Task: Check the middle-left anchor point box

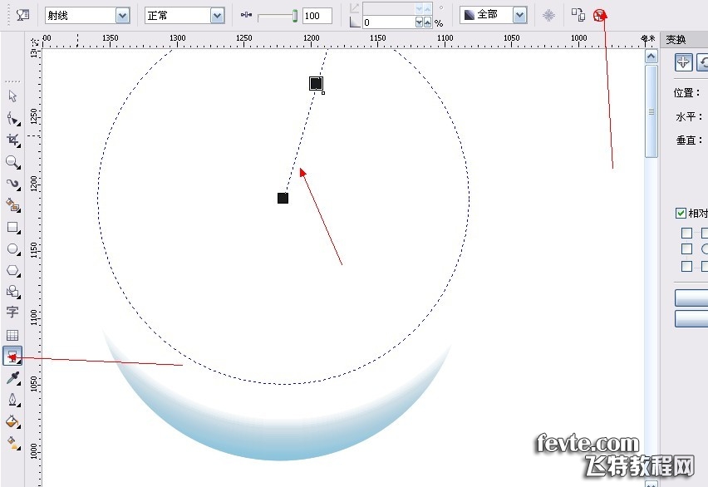Action: (x=686, y=249)
